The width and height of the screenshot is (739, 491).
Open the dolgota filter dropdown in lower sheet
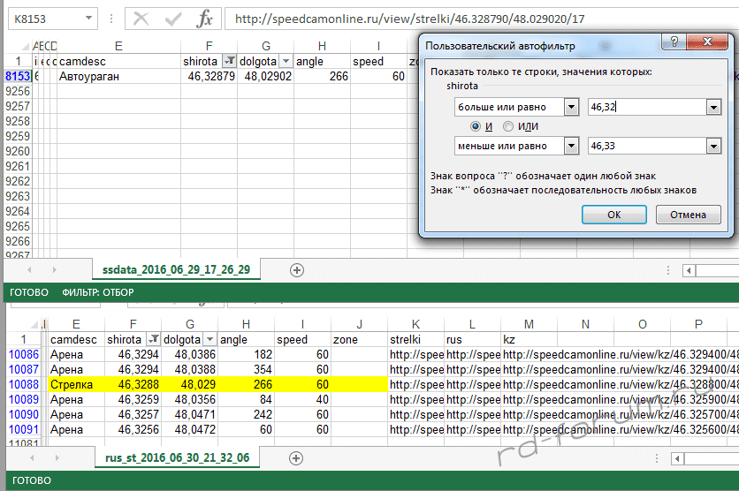(209, 339)
